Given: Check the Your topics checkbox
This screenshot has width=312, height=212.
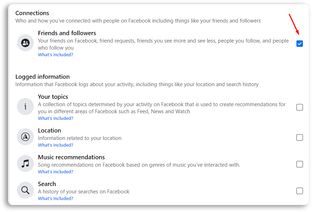Looking at the screenshot, I should [299, 107].
